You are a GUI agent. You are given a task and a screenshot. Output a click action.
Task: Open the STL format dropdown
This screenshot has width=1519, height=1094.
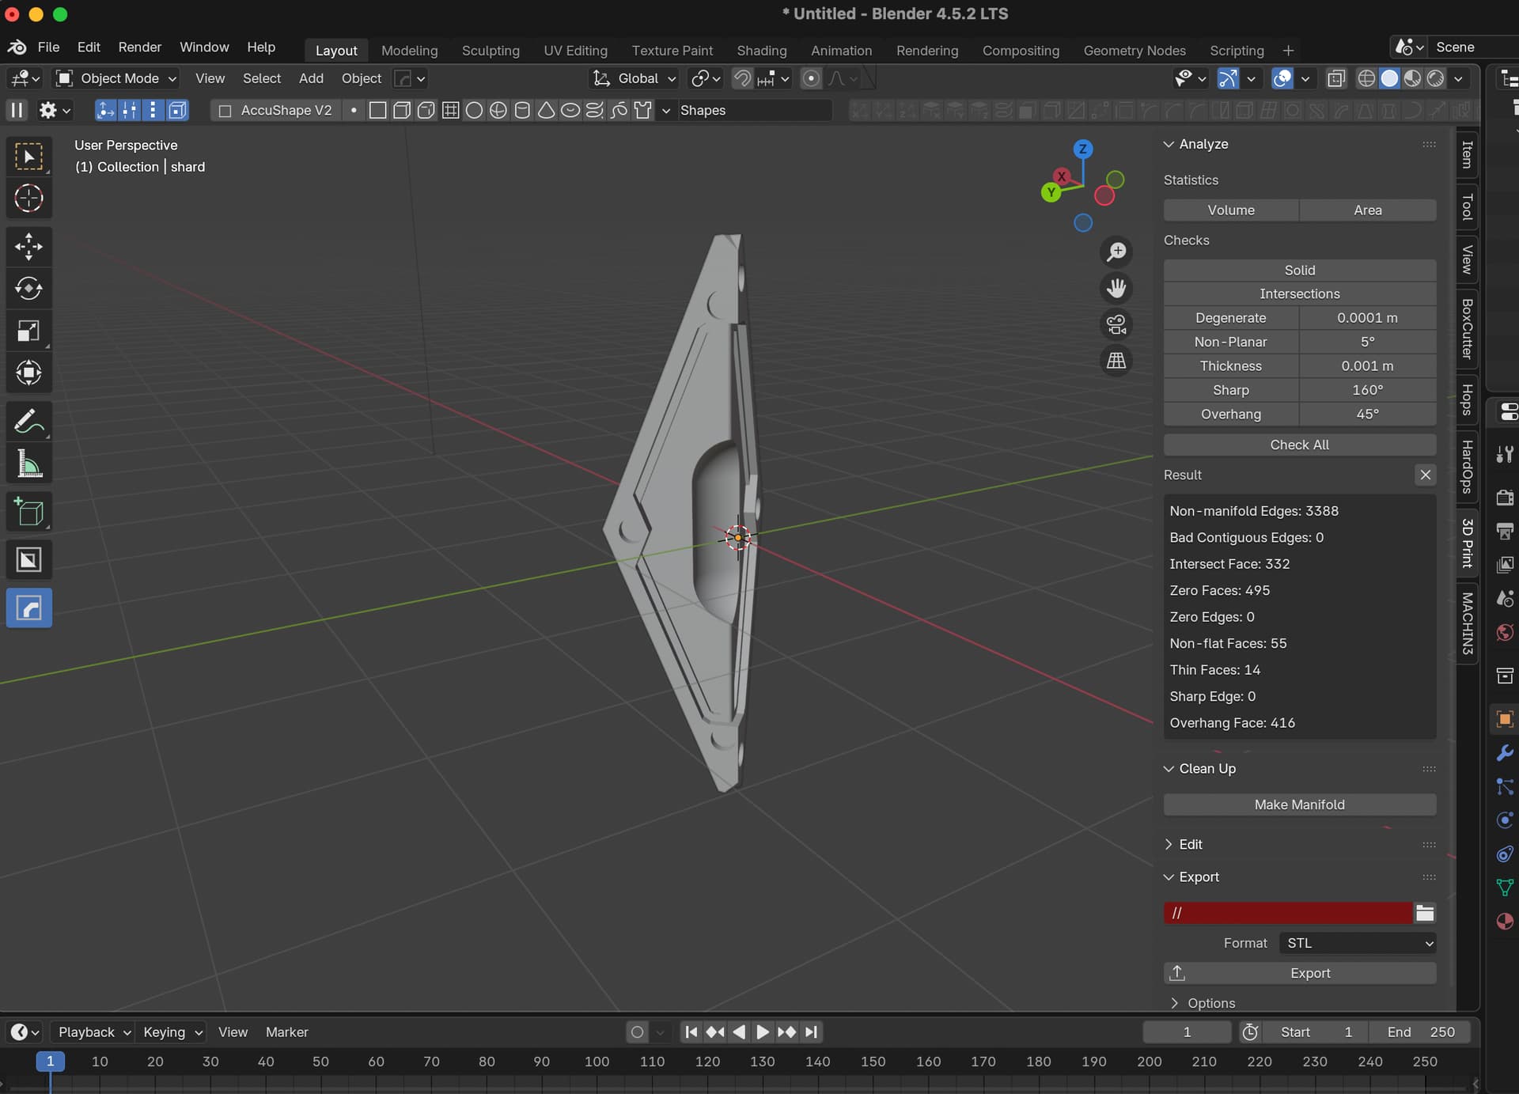pos(1358,943)
